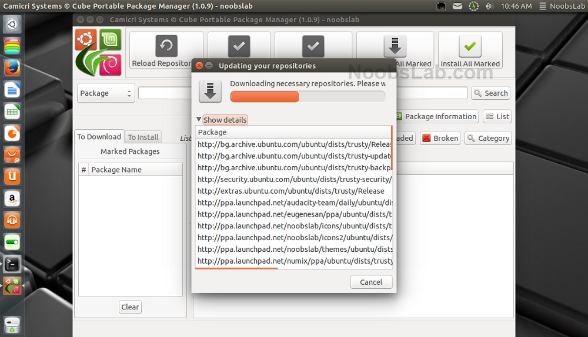Close the Updating your repositories dialog
Viewport: 588px width, 337px height.
pyautogui.click(x=199, y=66)
